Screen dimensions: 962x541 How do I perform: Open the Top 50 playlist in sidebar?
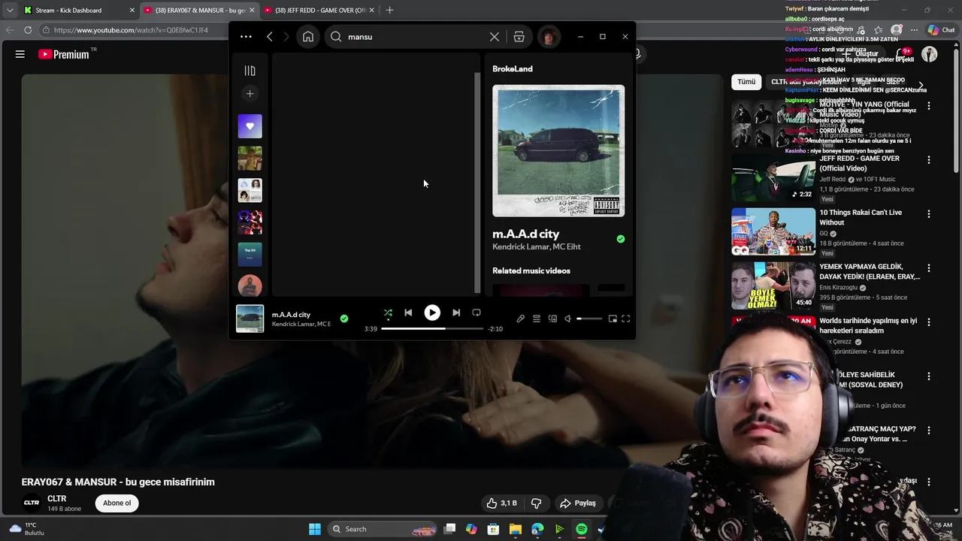pyautogui.click(x=250, y=254)
